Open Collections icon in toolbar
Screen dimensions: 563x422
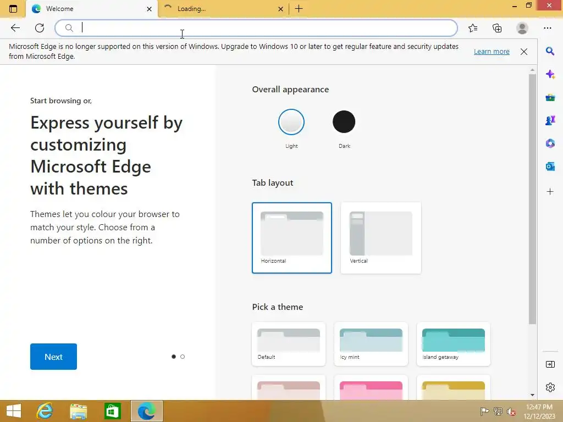[x=497, y=28]
